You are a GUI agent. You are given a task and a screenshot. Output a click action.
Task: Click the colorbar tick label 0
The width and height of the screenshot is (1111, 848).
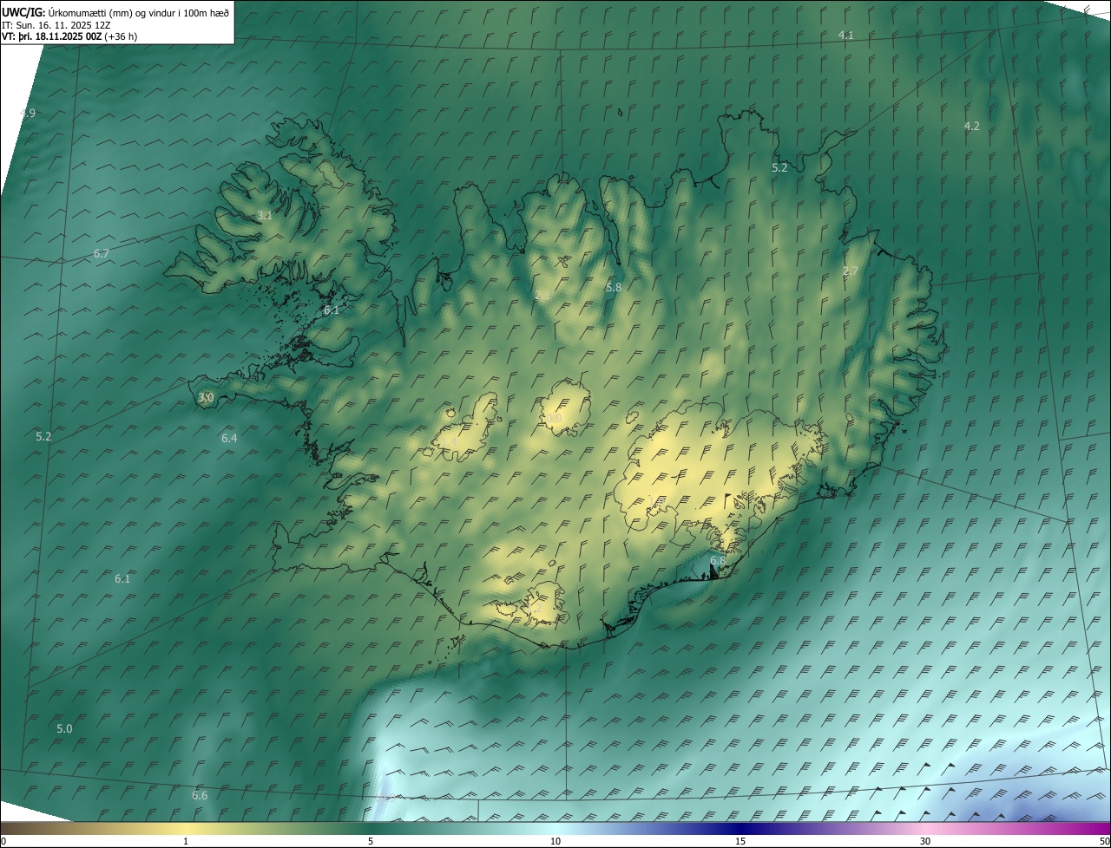pos(3,841)
